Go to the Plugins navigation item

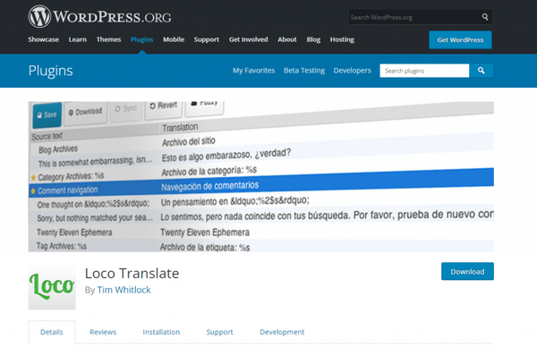141,39
